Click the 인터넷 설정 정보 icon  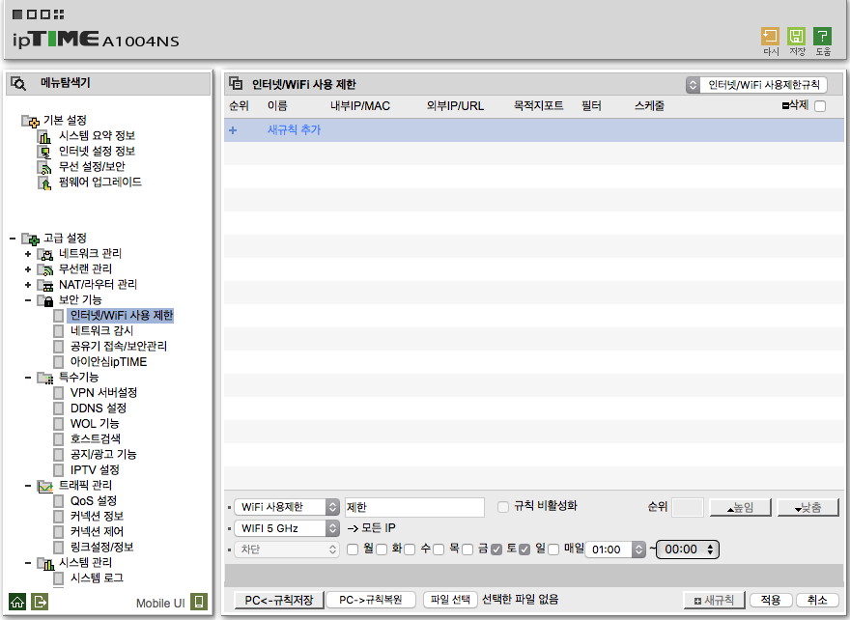coord(44,152)
